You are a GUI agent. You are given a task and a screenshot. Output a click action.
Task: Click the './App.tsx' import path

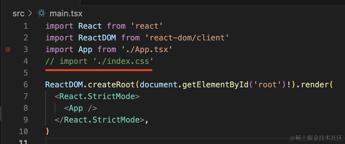coord(147,50)
